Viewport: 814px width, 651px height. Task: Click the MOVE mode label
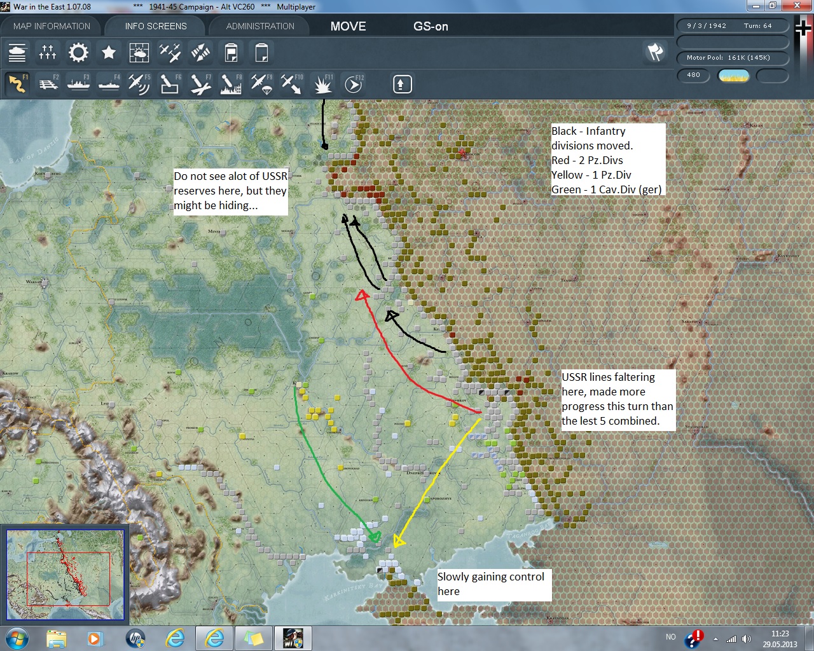tap(348, 26)
